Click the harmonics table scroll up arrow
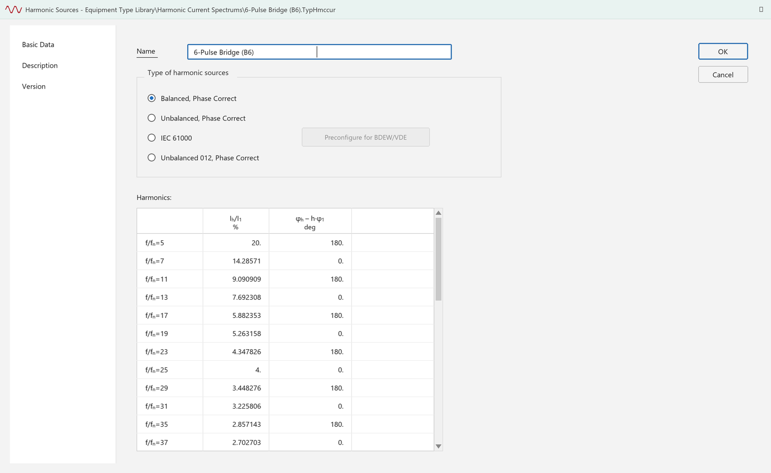The height and width of the screenshot is (473, 771). coord(438,213)
